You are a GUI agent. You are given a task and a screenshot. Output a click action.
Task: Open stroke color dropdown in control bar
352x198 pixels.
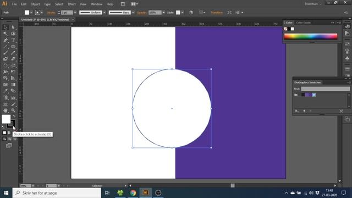42,13
